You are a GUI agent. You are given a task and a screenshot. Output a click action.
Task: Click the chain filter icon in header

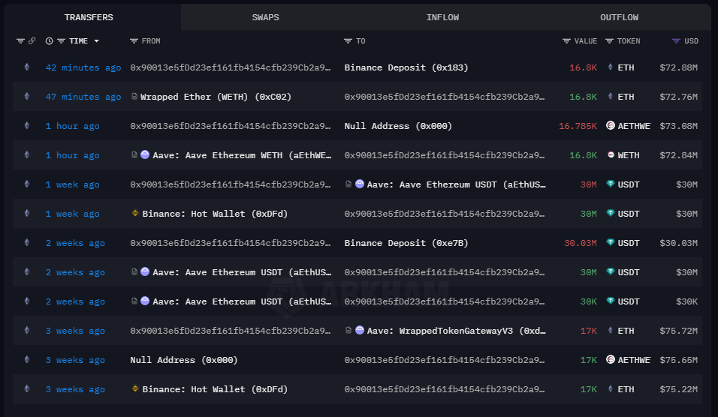point(20,41)
